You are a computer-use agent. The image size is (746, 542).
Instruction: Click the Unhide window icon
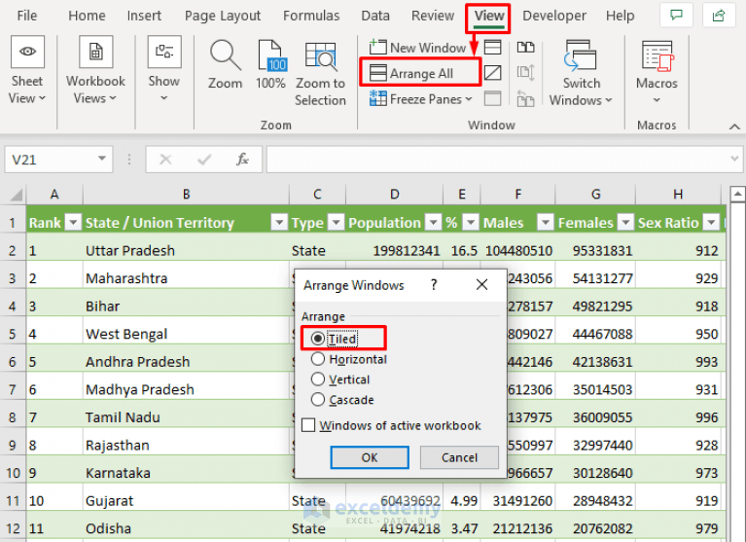(x=492, y=98)
